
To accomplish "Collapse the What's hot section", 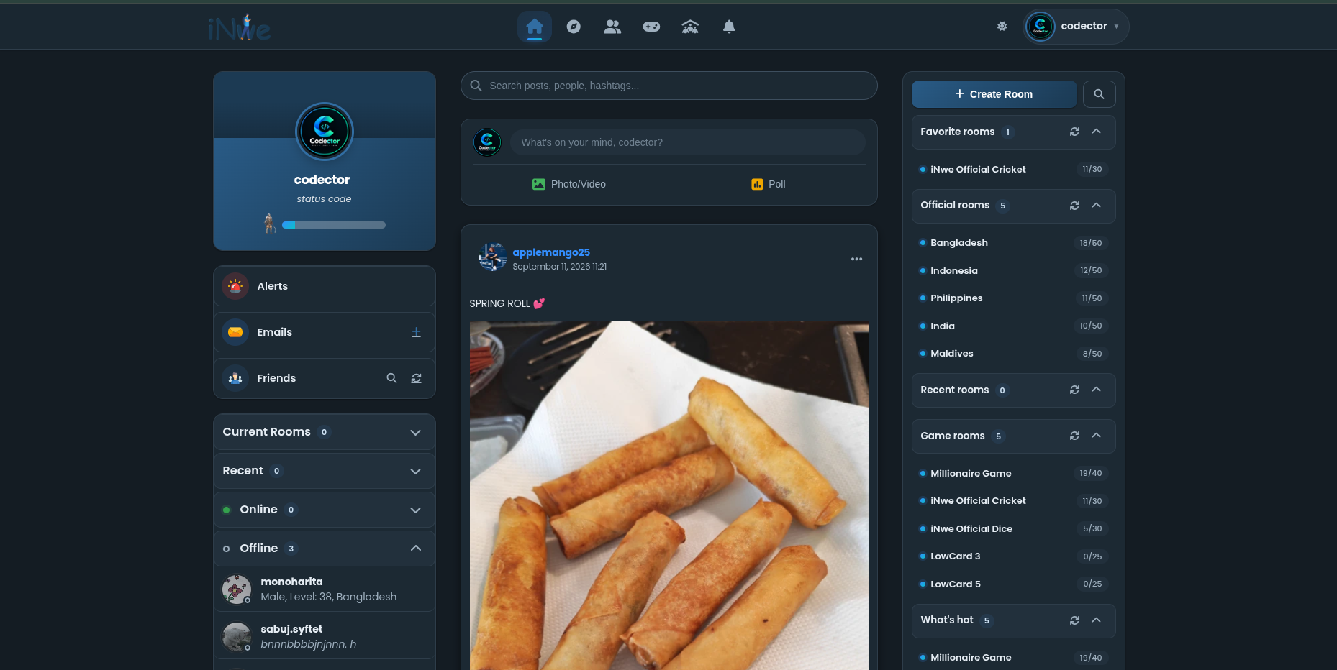I will coord(1096,620).
